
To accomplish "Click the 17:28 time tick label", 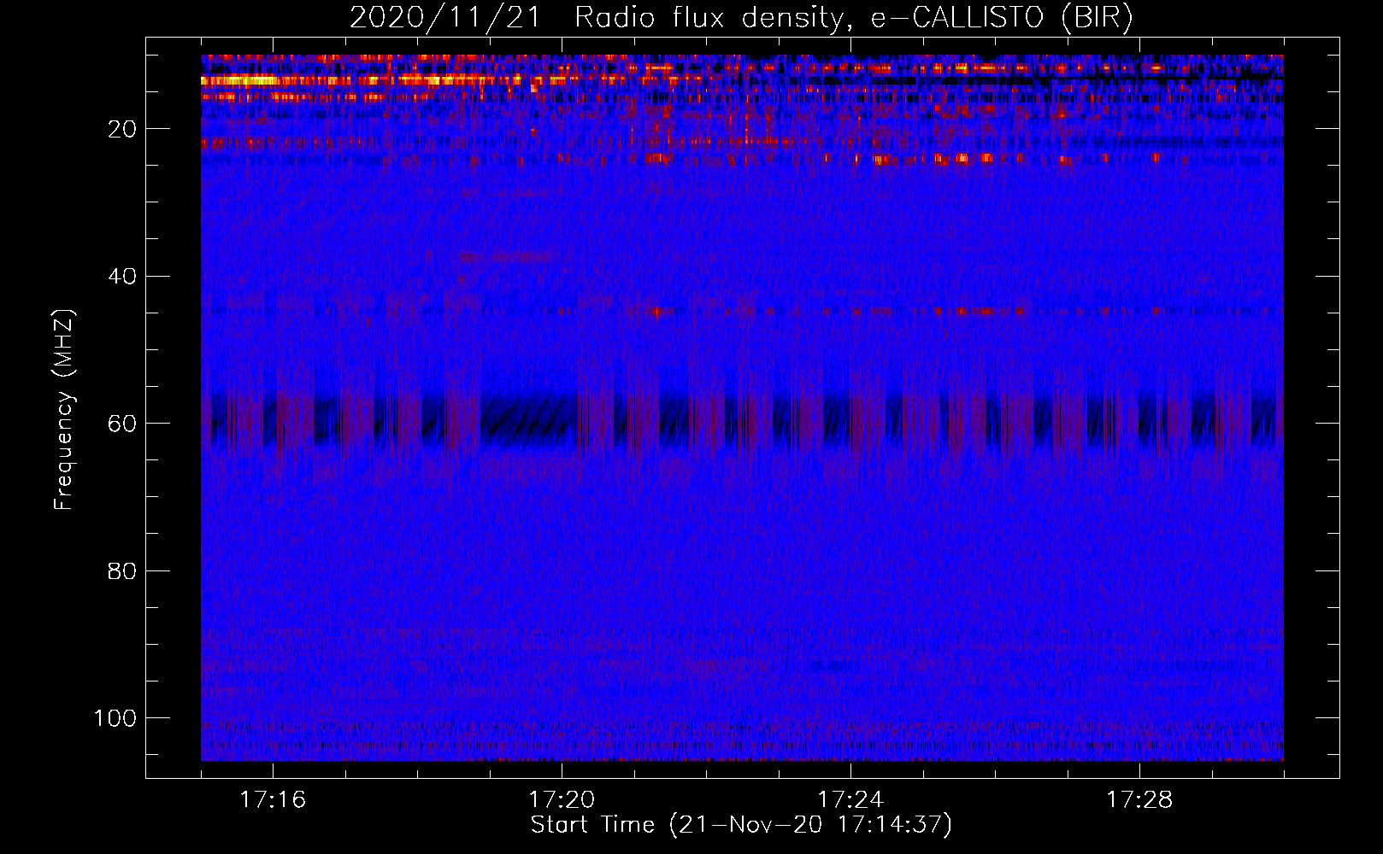I will click(x=1139, y=800).
